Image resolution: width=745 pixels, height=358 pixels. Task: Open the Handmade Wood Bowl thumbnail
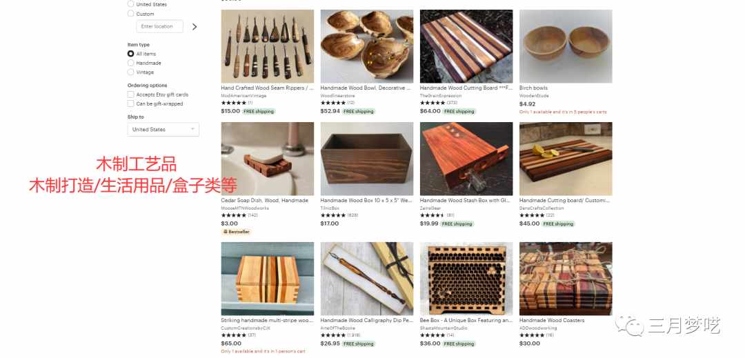click(x=367, y=46)
